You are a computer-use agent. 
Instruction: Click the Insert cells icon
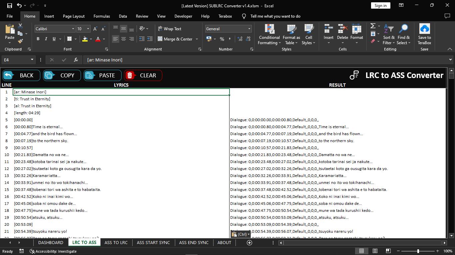pyautogui.click(x=328, y=29)
